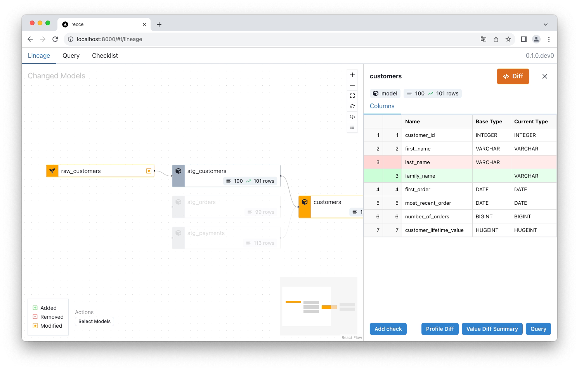Click the seed icon on raw_customers node
This screenshot has height=370, width=579.
coord(52,171)
